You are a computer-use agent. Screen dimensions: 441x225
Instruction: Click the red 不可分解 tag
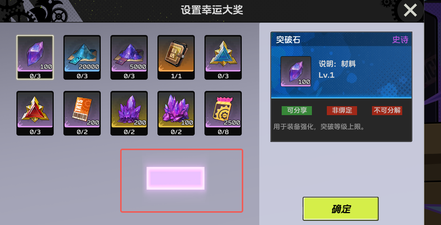(387, 110)
